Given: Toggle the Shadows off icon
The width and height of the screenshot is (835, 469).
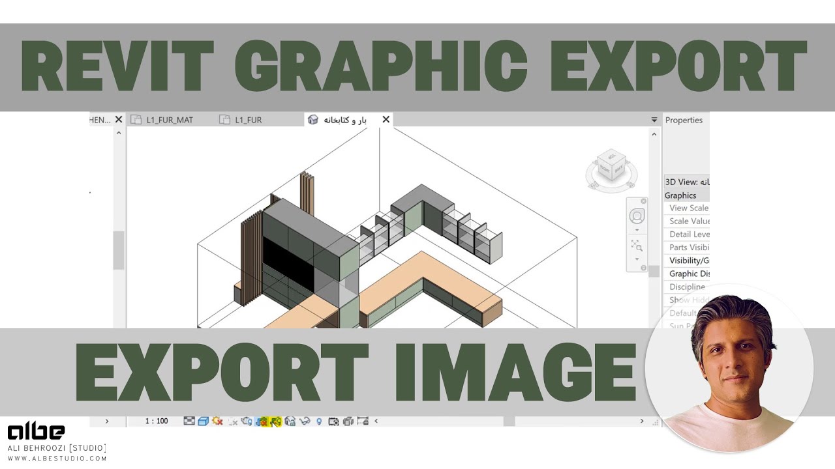Looking at the screenshot, I should coord(232,421).
